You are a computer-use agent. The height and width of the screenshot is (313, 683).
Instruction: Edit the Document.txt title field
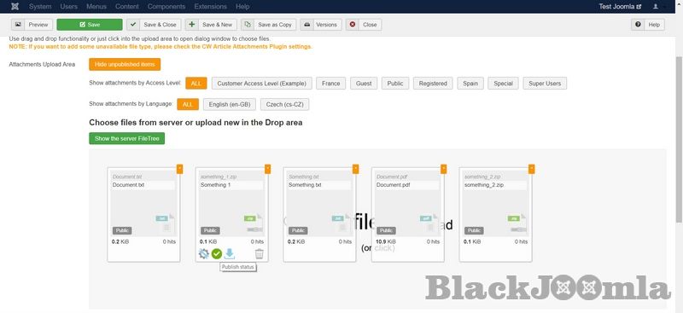pos(143,185)
